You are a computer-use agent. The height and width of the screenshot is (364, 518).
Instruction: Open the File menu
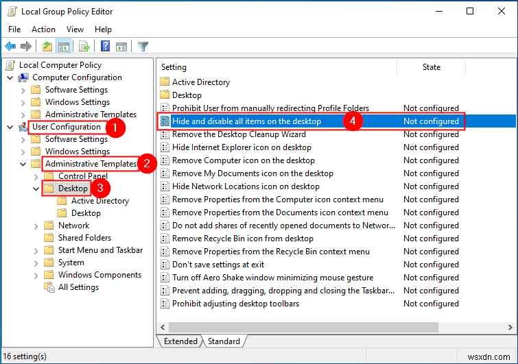[14, 29]
